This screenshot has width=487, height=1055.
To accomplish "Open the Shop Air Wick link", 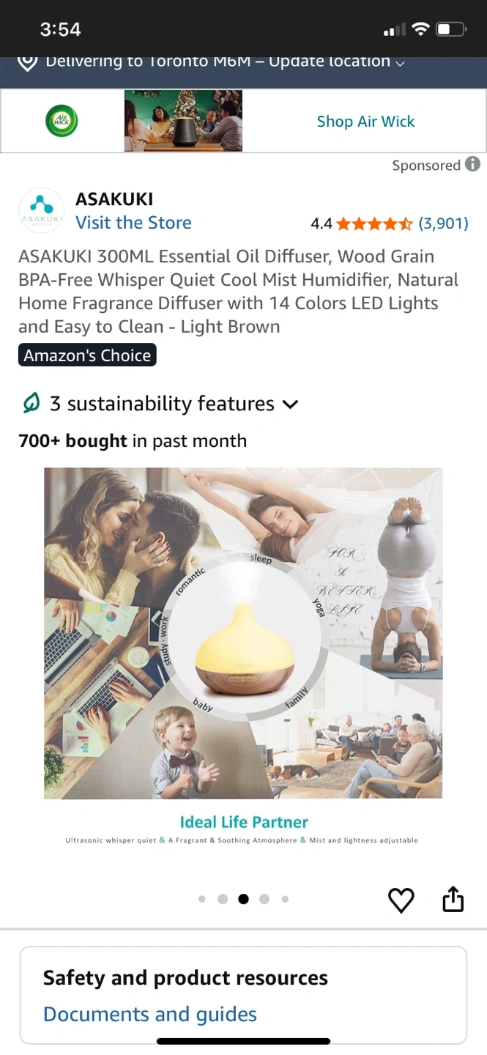I will pos(365,122).
